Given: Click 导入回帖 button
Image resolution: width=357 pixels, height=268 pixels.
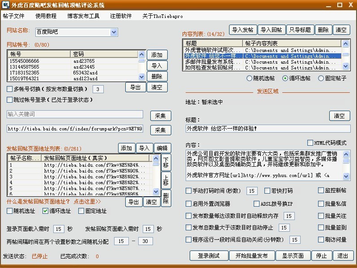Looking at the screenshot, I should pos(272,30).
